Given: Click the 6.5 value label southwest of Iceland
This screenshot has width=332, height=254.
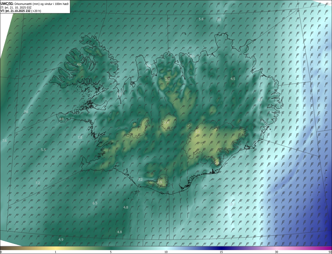Looking at the screenshot, I should 95,203.
